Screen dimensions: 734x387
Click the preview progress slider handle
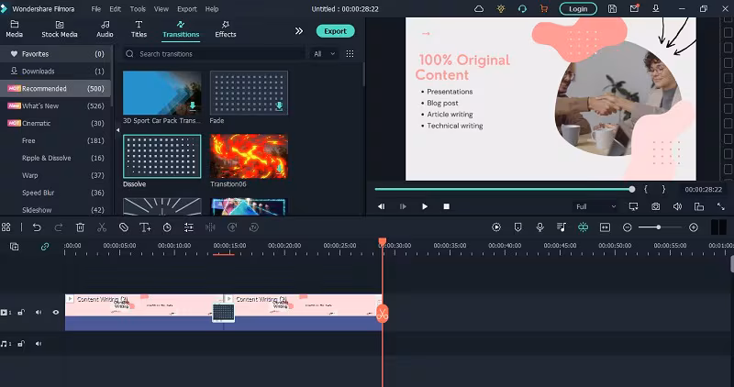[x=632, y=189]
